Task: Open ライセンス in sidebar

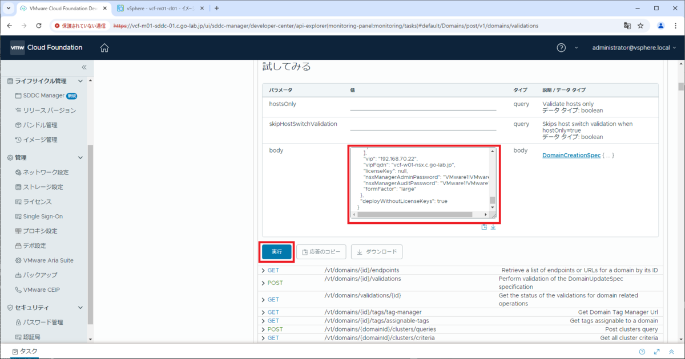Action: (x=33, y=202)
